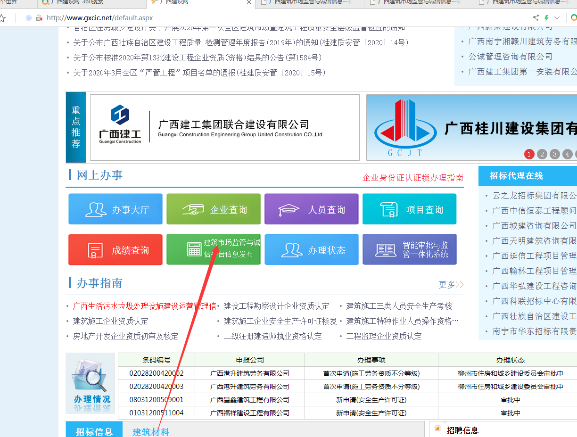Open 第13批建设工程企业资质 announcement
Screen dimensions: 577x437
(x=198, y=58)
